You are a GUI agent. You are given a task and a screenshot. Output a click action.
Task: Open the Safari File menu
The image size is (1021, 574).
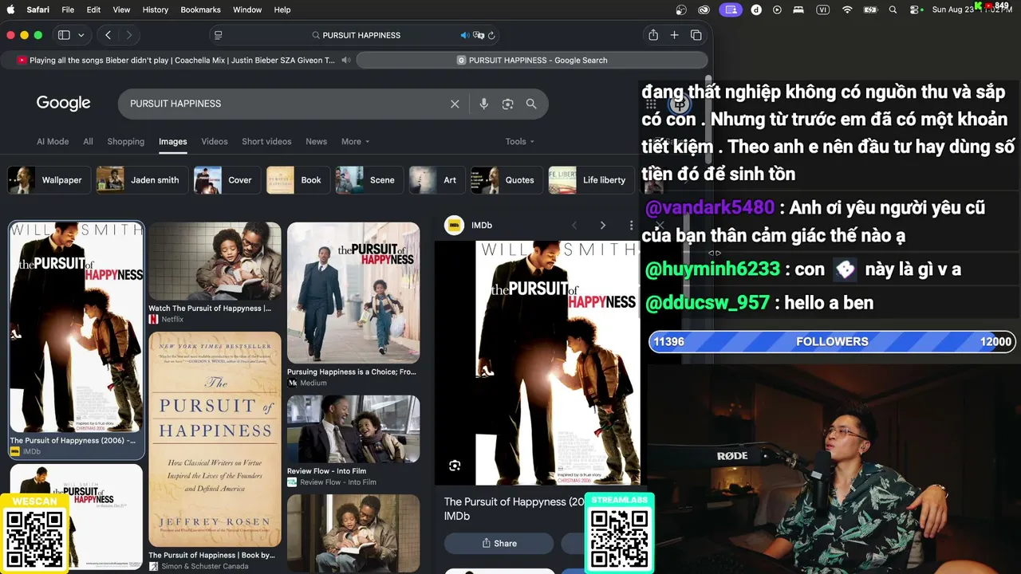pyautogui.click(x=68, y=10)
